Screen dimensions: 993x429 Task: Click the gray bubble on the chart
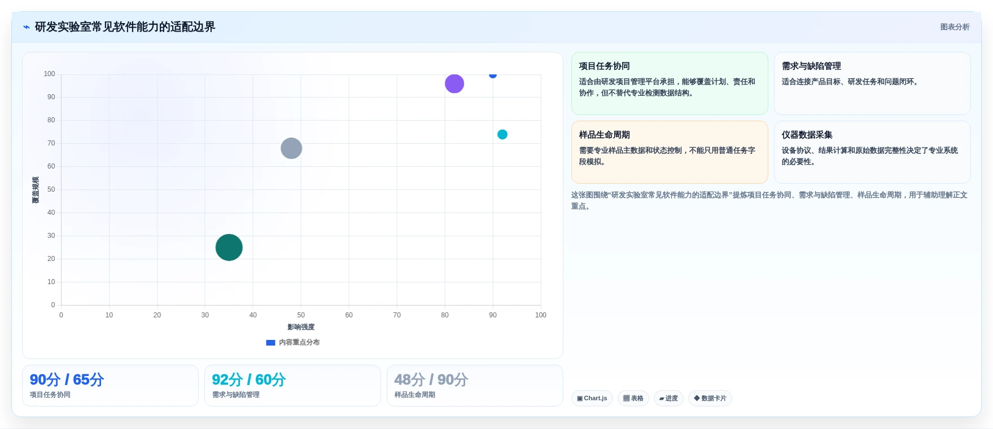pos(291,148)
